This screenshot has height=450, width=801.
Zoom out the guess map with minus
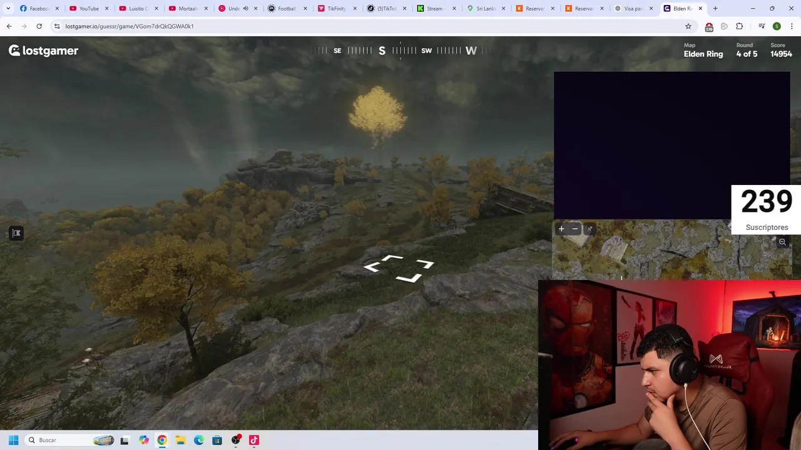click(575, 229)
